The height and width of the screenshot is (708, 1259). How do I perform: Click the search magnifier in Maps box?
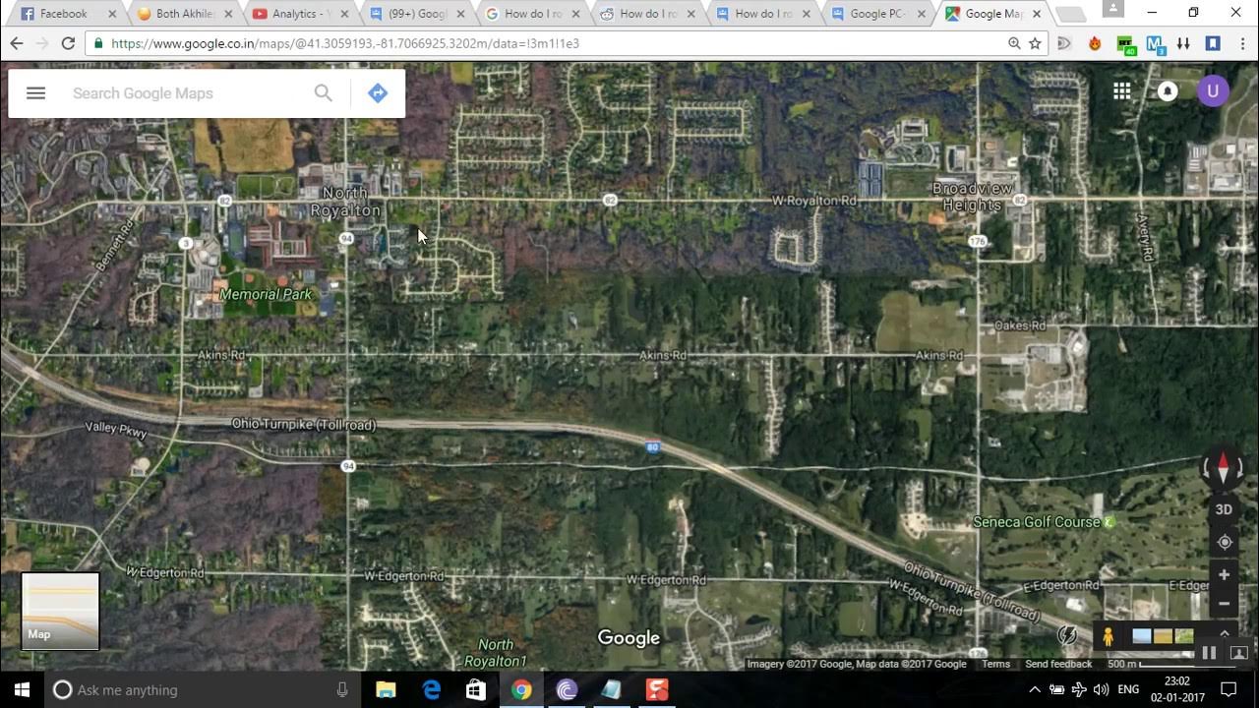(x=324, y=93)
